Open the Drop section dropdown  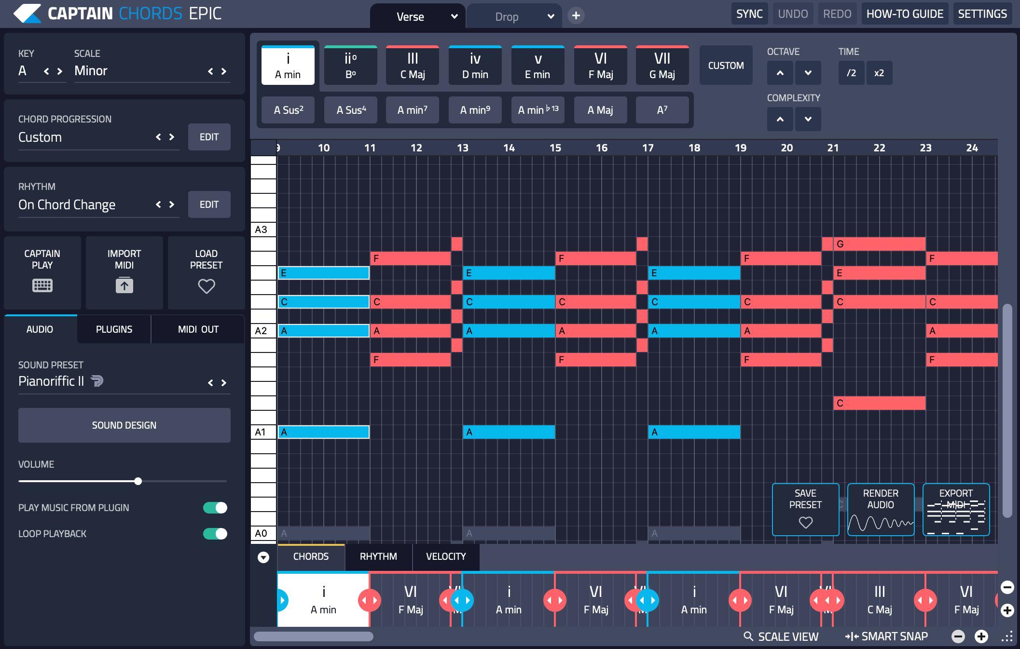(551, 16)
